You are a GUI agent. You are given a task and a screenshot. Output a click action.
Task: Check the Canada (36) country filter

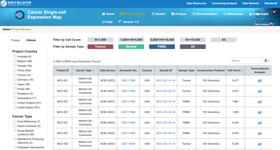(15, 66)
